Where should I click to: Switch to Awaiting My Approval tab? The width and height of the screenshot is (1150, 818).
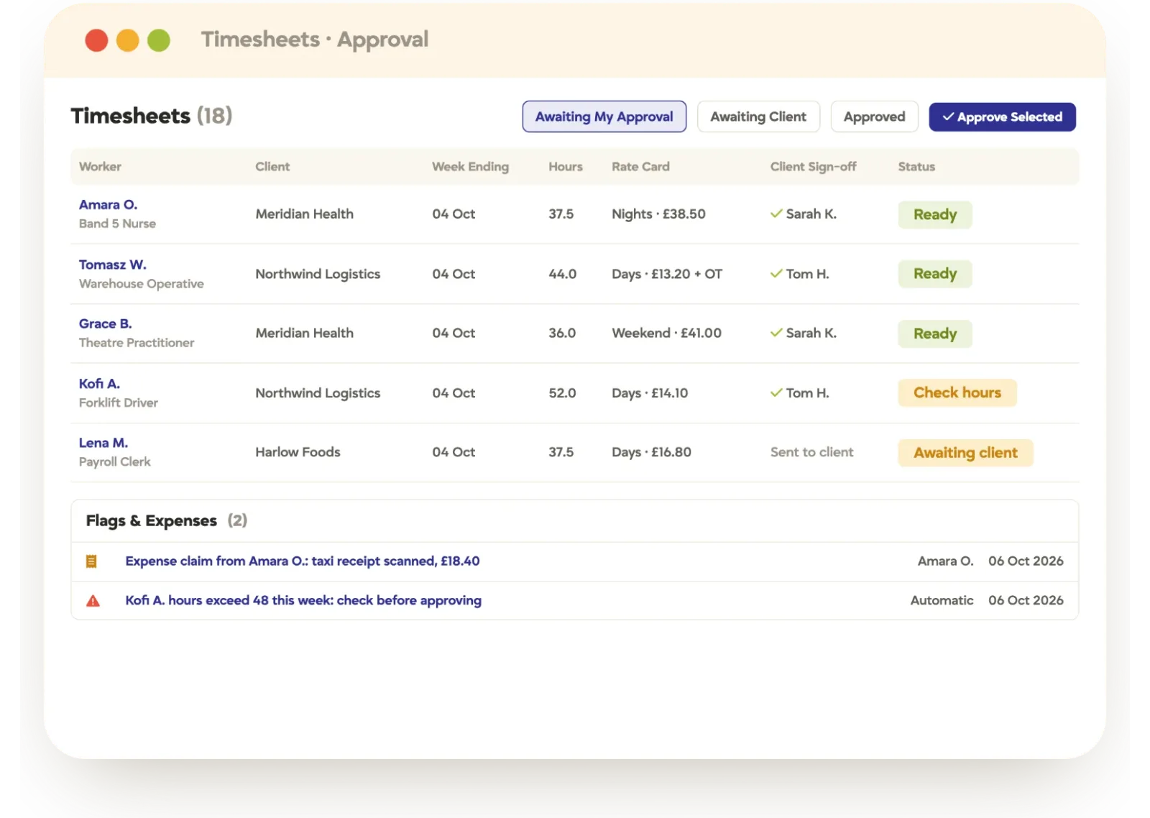tap(604, 116)
